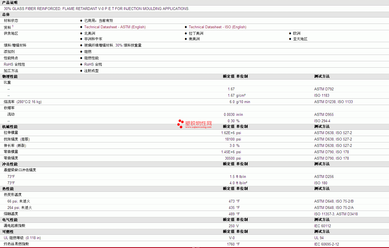Click the 注射成型 processing method text
Image resolution: width=389 pixels, height=248 pixels.
click(91, 71)
